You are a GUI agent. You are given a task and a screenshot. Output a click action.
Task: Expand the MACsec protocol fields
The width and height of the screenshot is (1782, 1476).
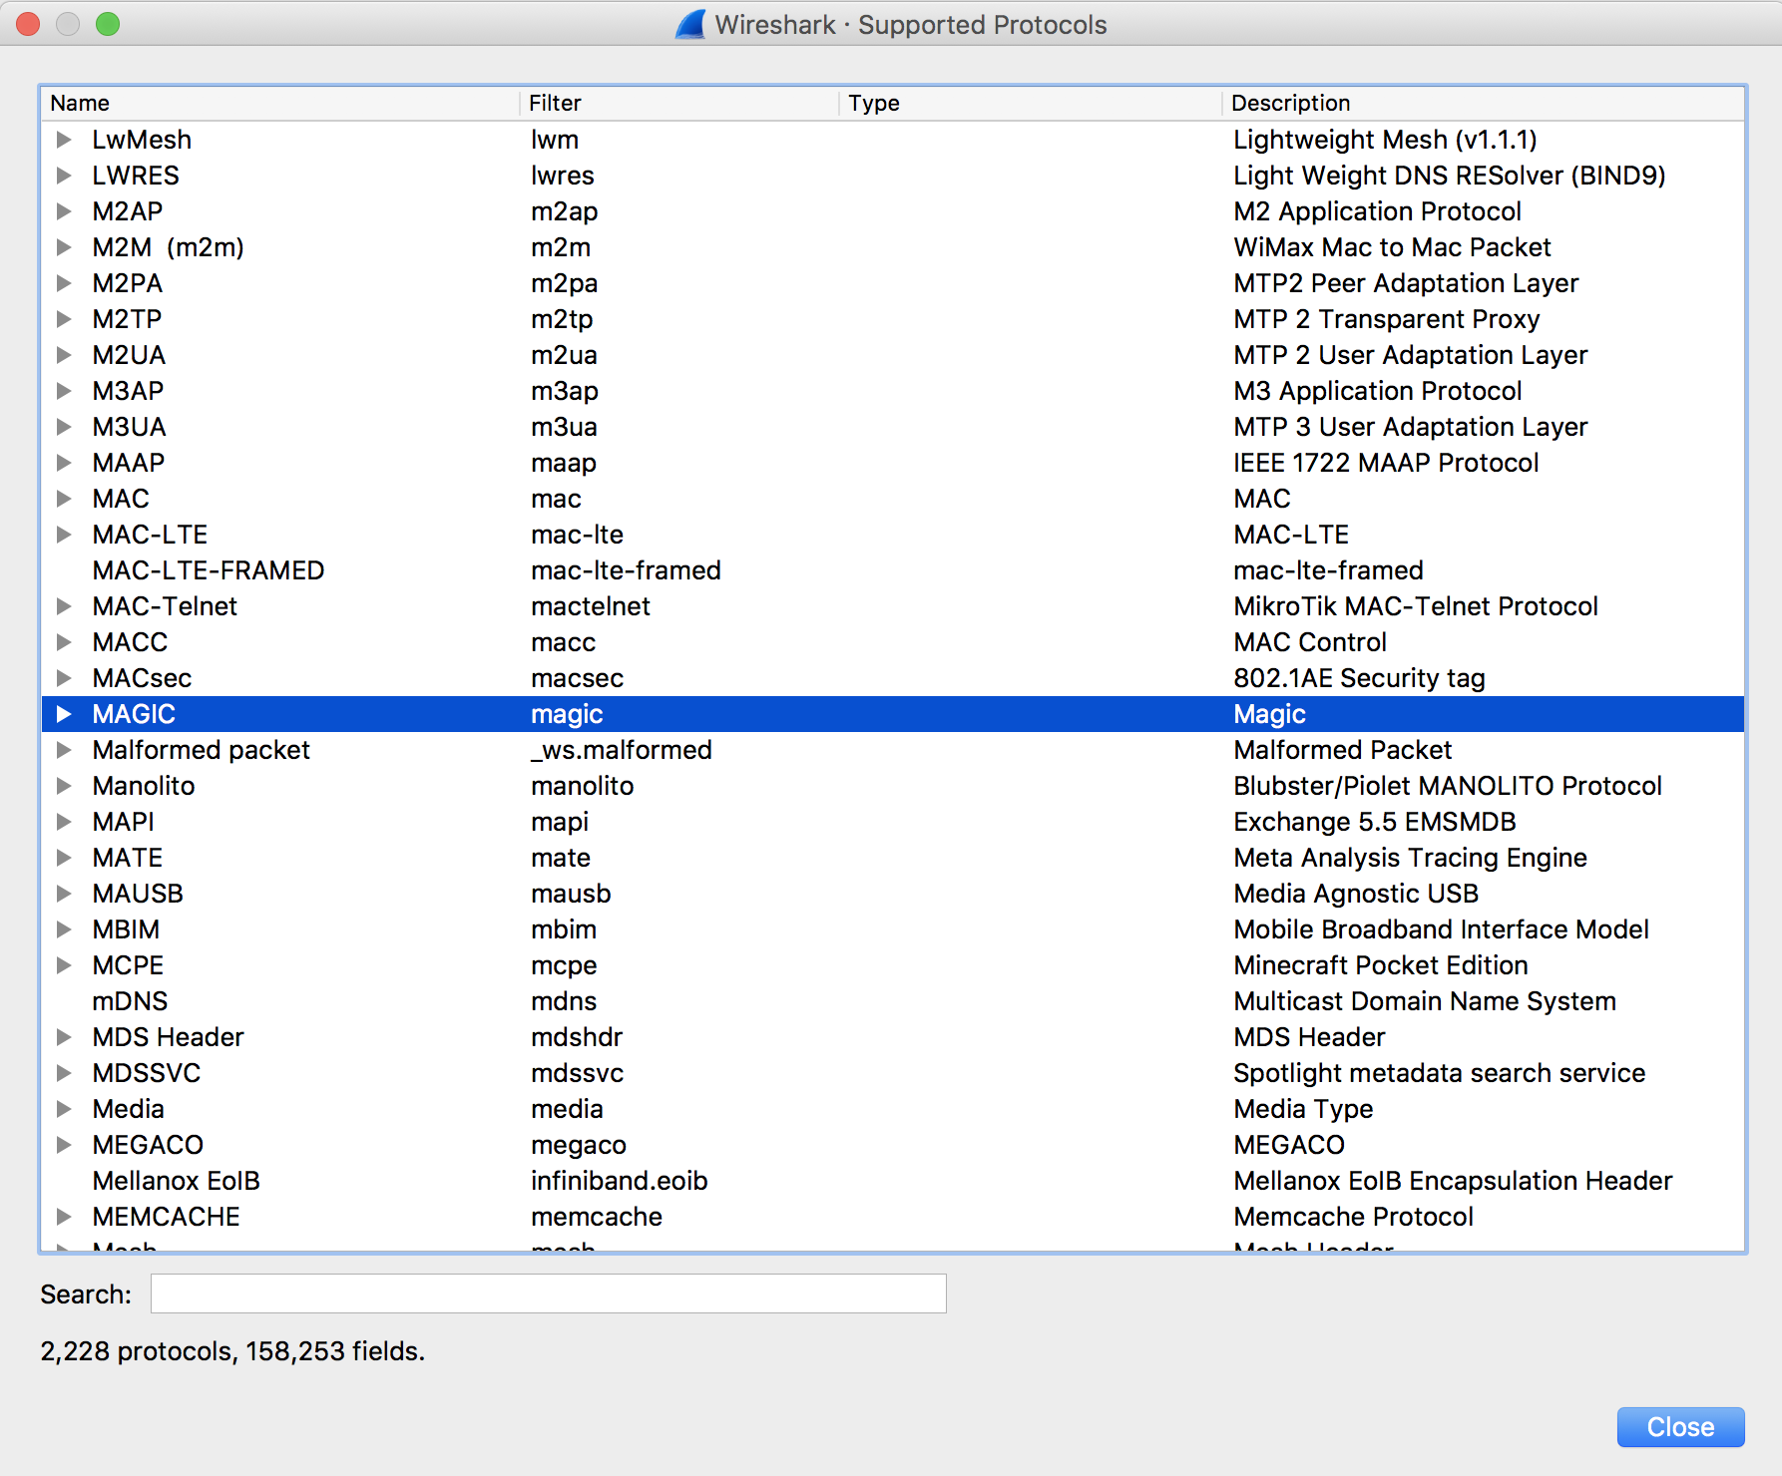coord(64,678)
